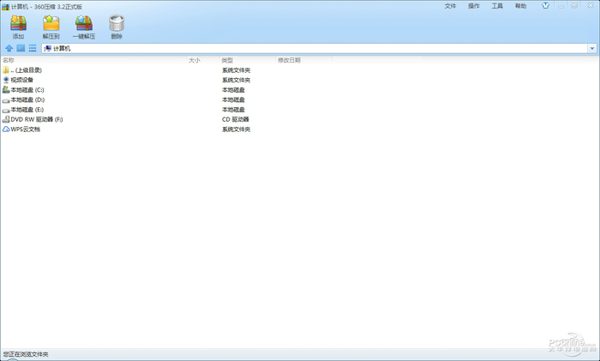Screen dimensions: 600x361
Task: Restore the 360压缩 window size
Action: (x=574, y=6)
